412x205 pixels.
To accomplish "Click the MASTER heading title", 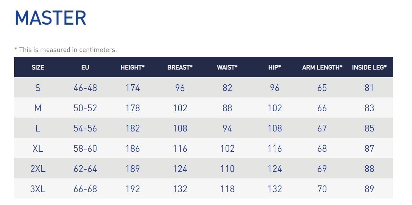I will (50, 18).
